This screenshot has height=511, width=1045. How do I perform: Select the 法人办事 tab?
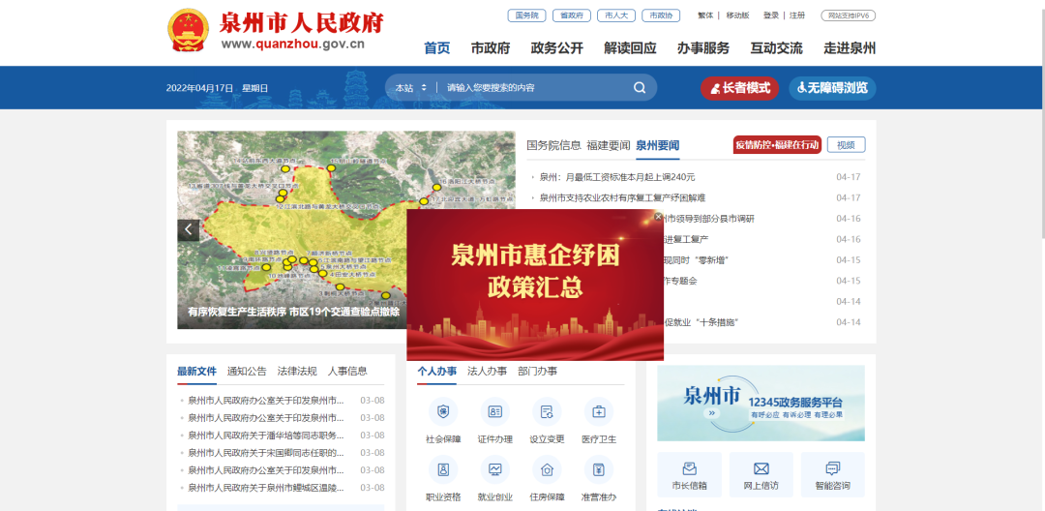pyautogui.click(x=487, y=372)
